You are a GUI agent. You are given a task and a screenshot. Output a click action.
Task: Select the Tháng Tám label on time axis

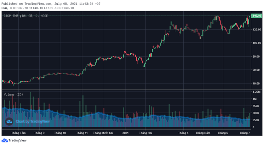pos(18,133)
